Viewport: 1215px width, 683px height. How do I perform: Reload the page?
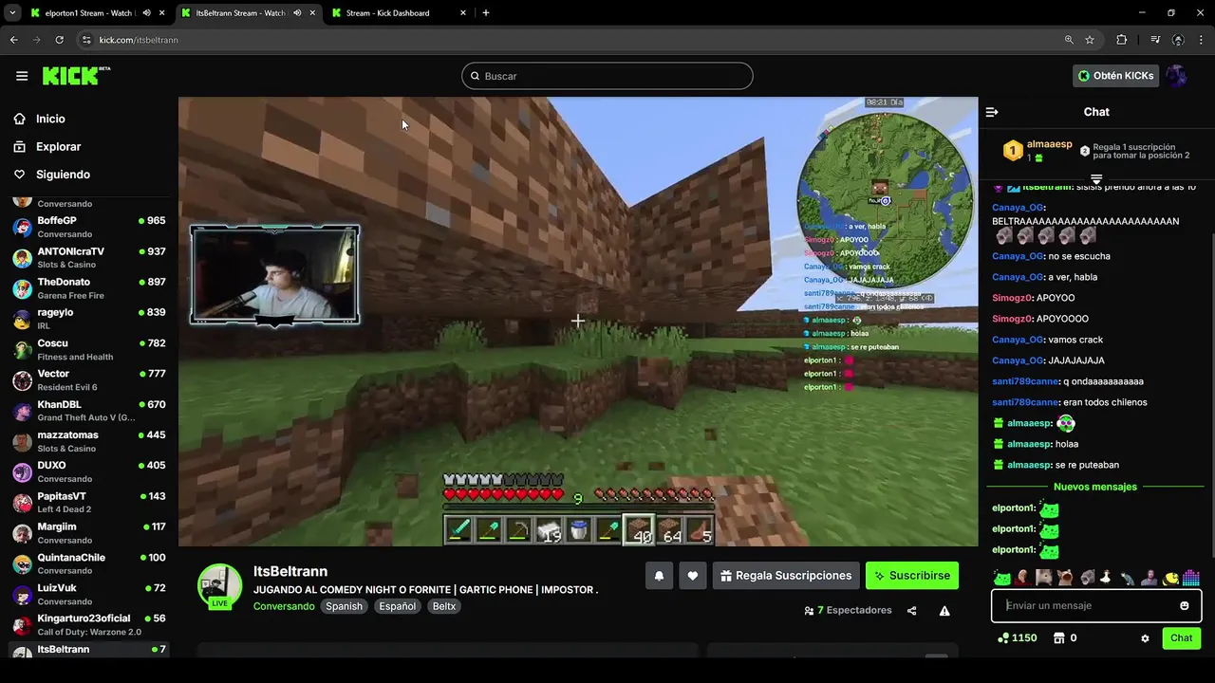tap(59, 40)
